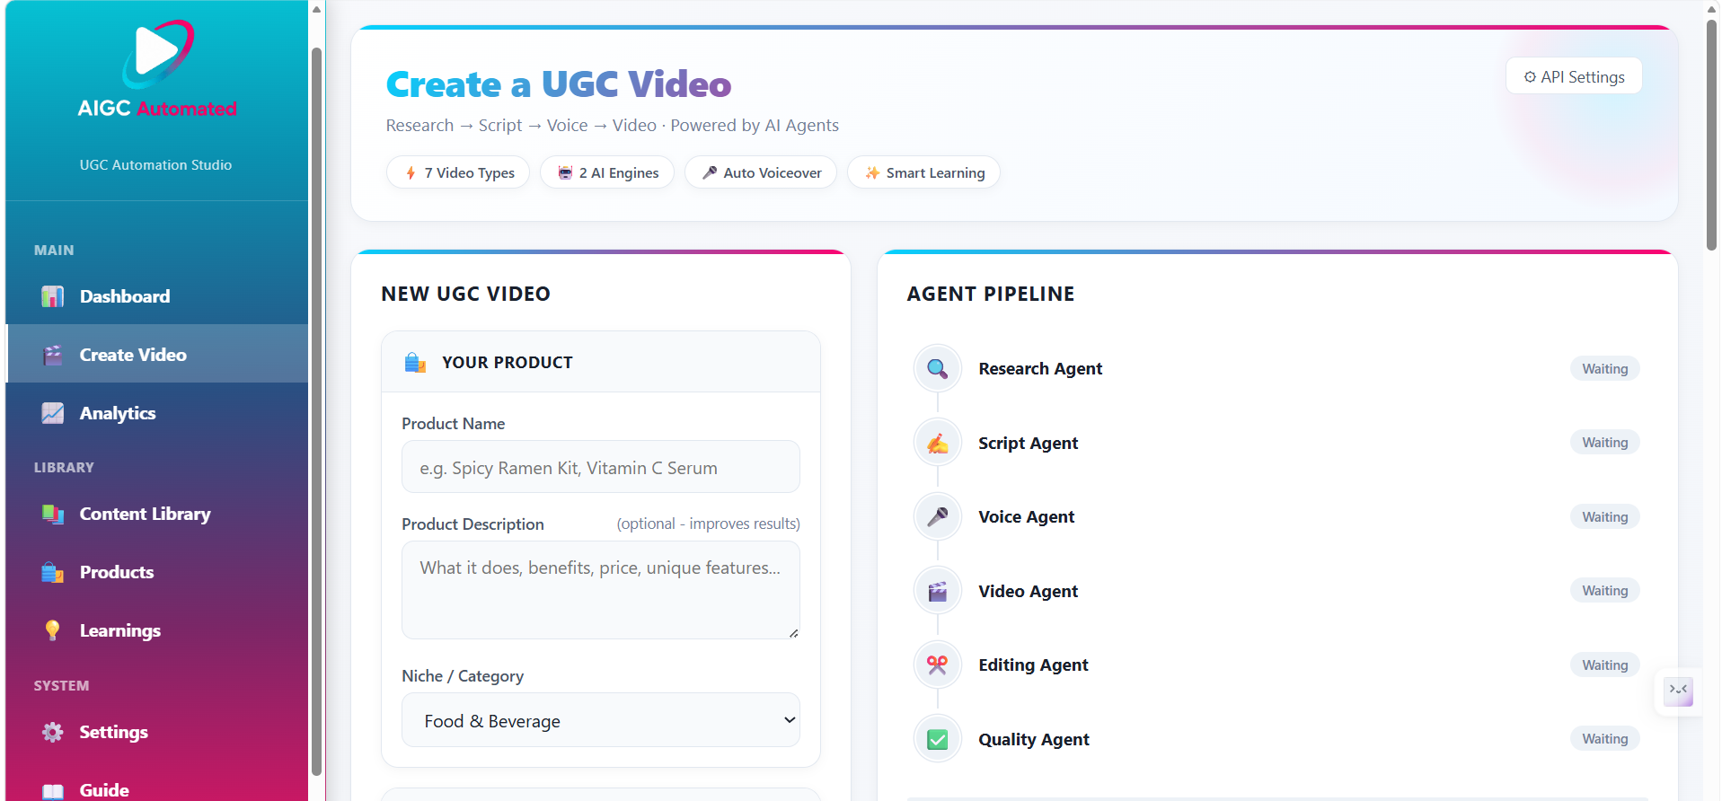Click the Auto Voiceover pill
This screenshot has height=801, width=1722.
761,172
